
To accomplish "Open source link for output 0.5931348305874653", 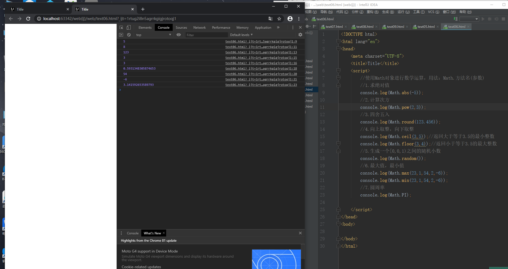I will click(x=261, y=68).
